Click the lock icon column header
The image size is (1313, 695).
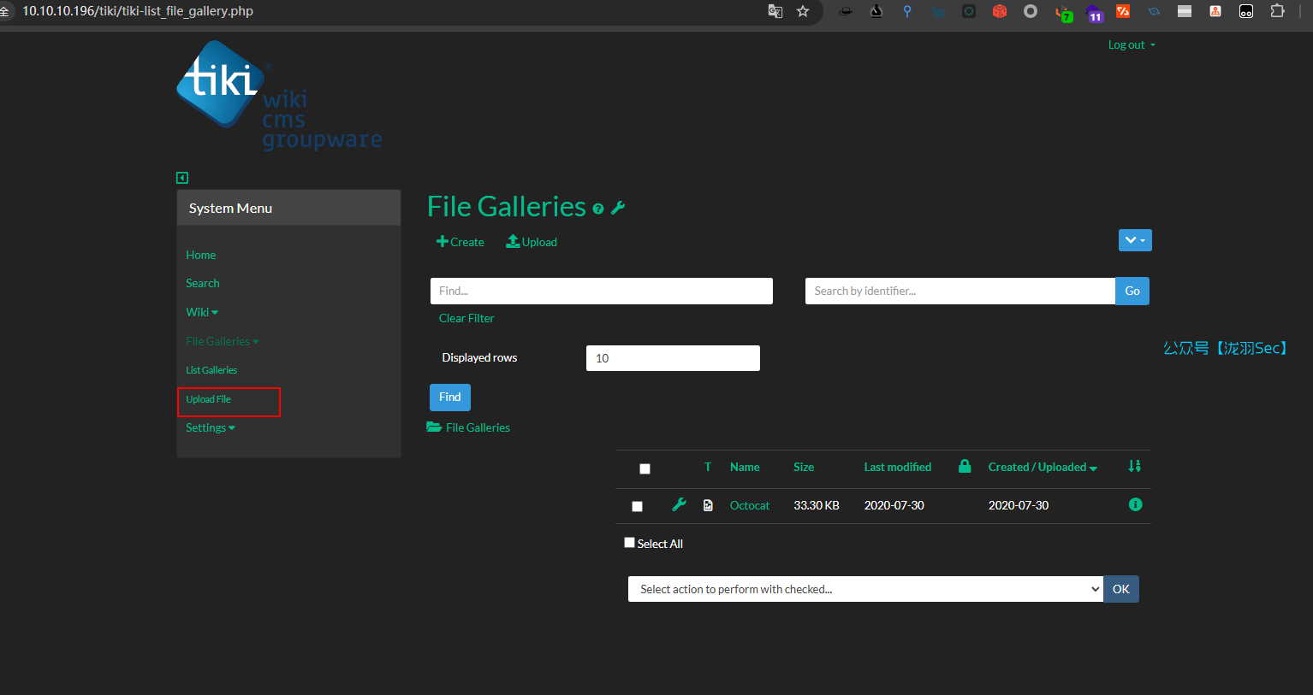point(965,466)
